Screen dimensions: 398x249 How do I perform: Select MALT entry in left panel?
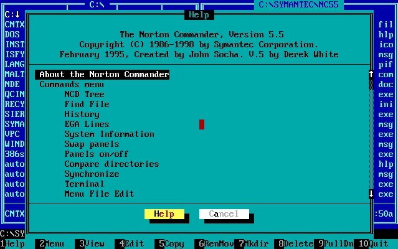tap(15, 75)
